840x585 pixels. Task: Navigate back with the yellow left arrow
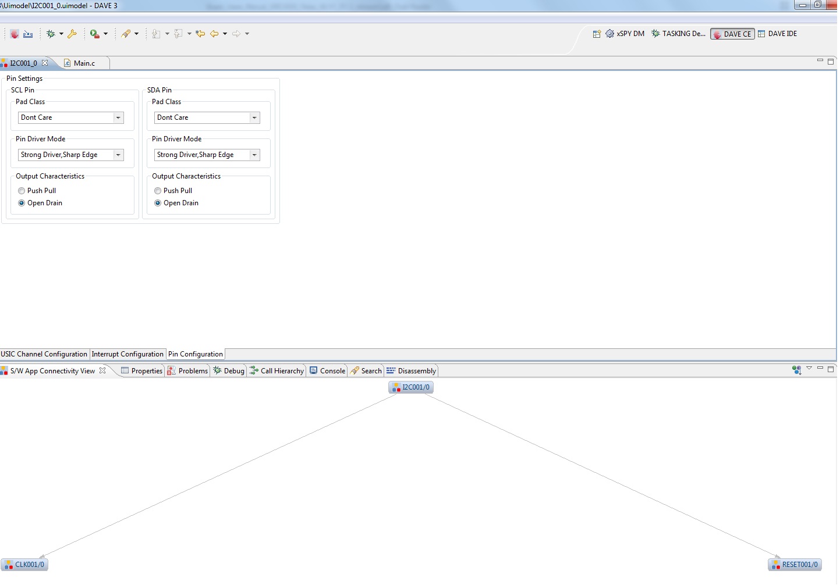214,34
